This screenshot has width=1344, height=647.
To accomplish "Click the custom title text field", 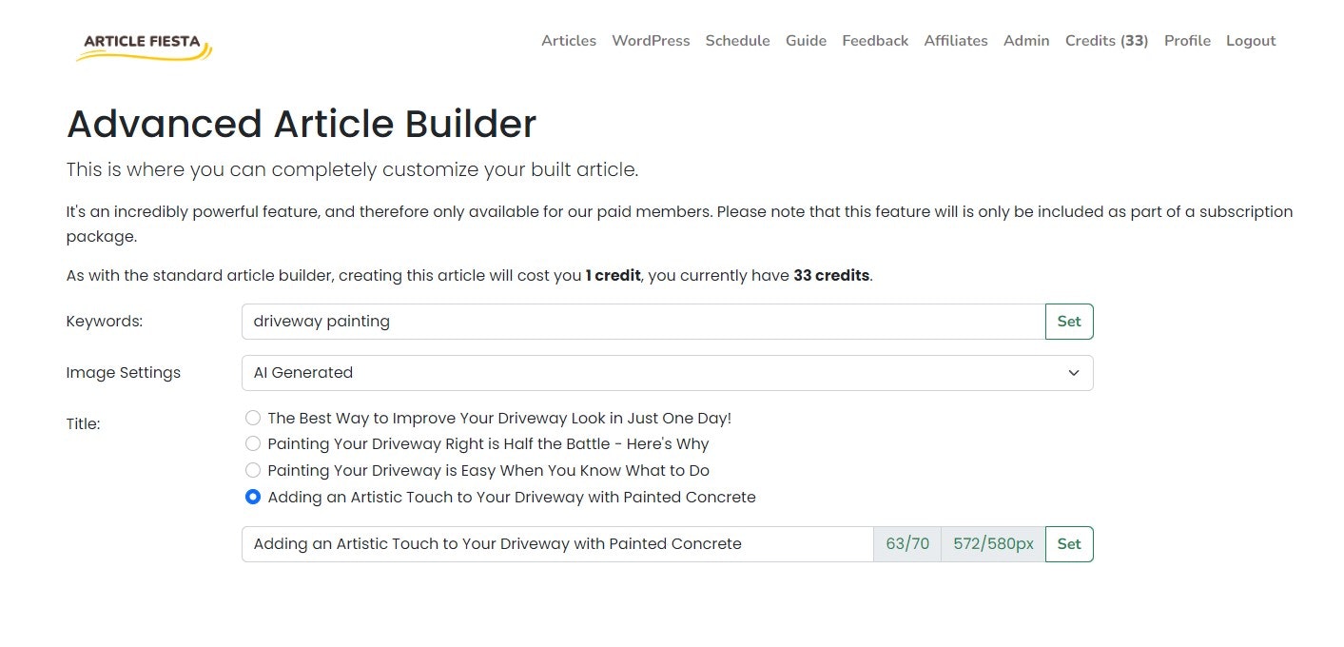I will (x=557, y=544).
